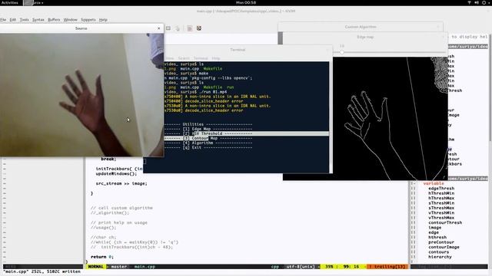Click the right-edge vertical scrollbar of GVim
The height and width of the screenshot is (276, 492).
coord(490,87)
